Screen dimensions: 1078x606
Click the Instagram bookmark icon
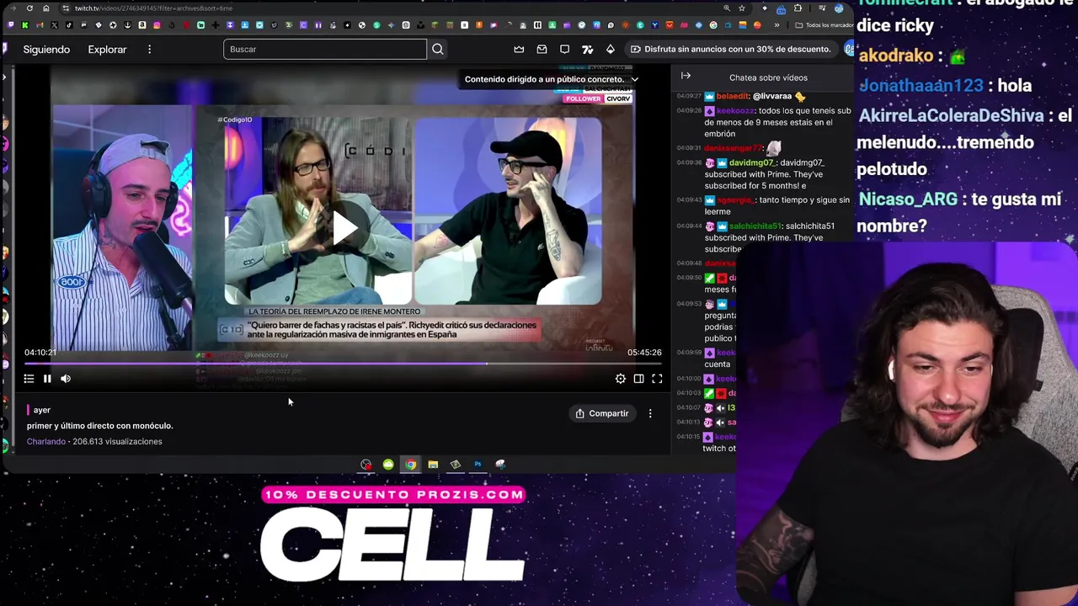[x=157, y=25]
